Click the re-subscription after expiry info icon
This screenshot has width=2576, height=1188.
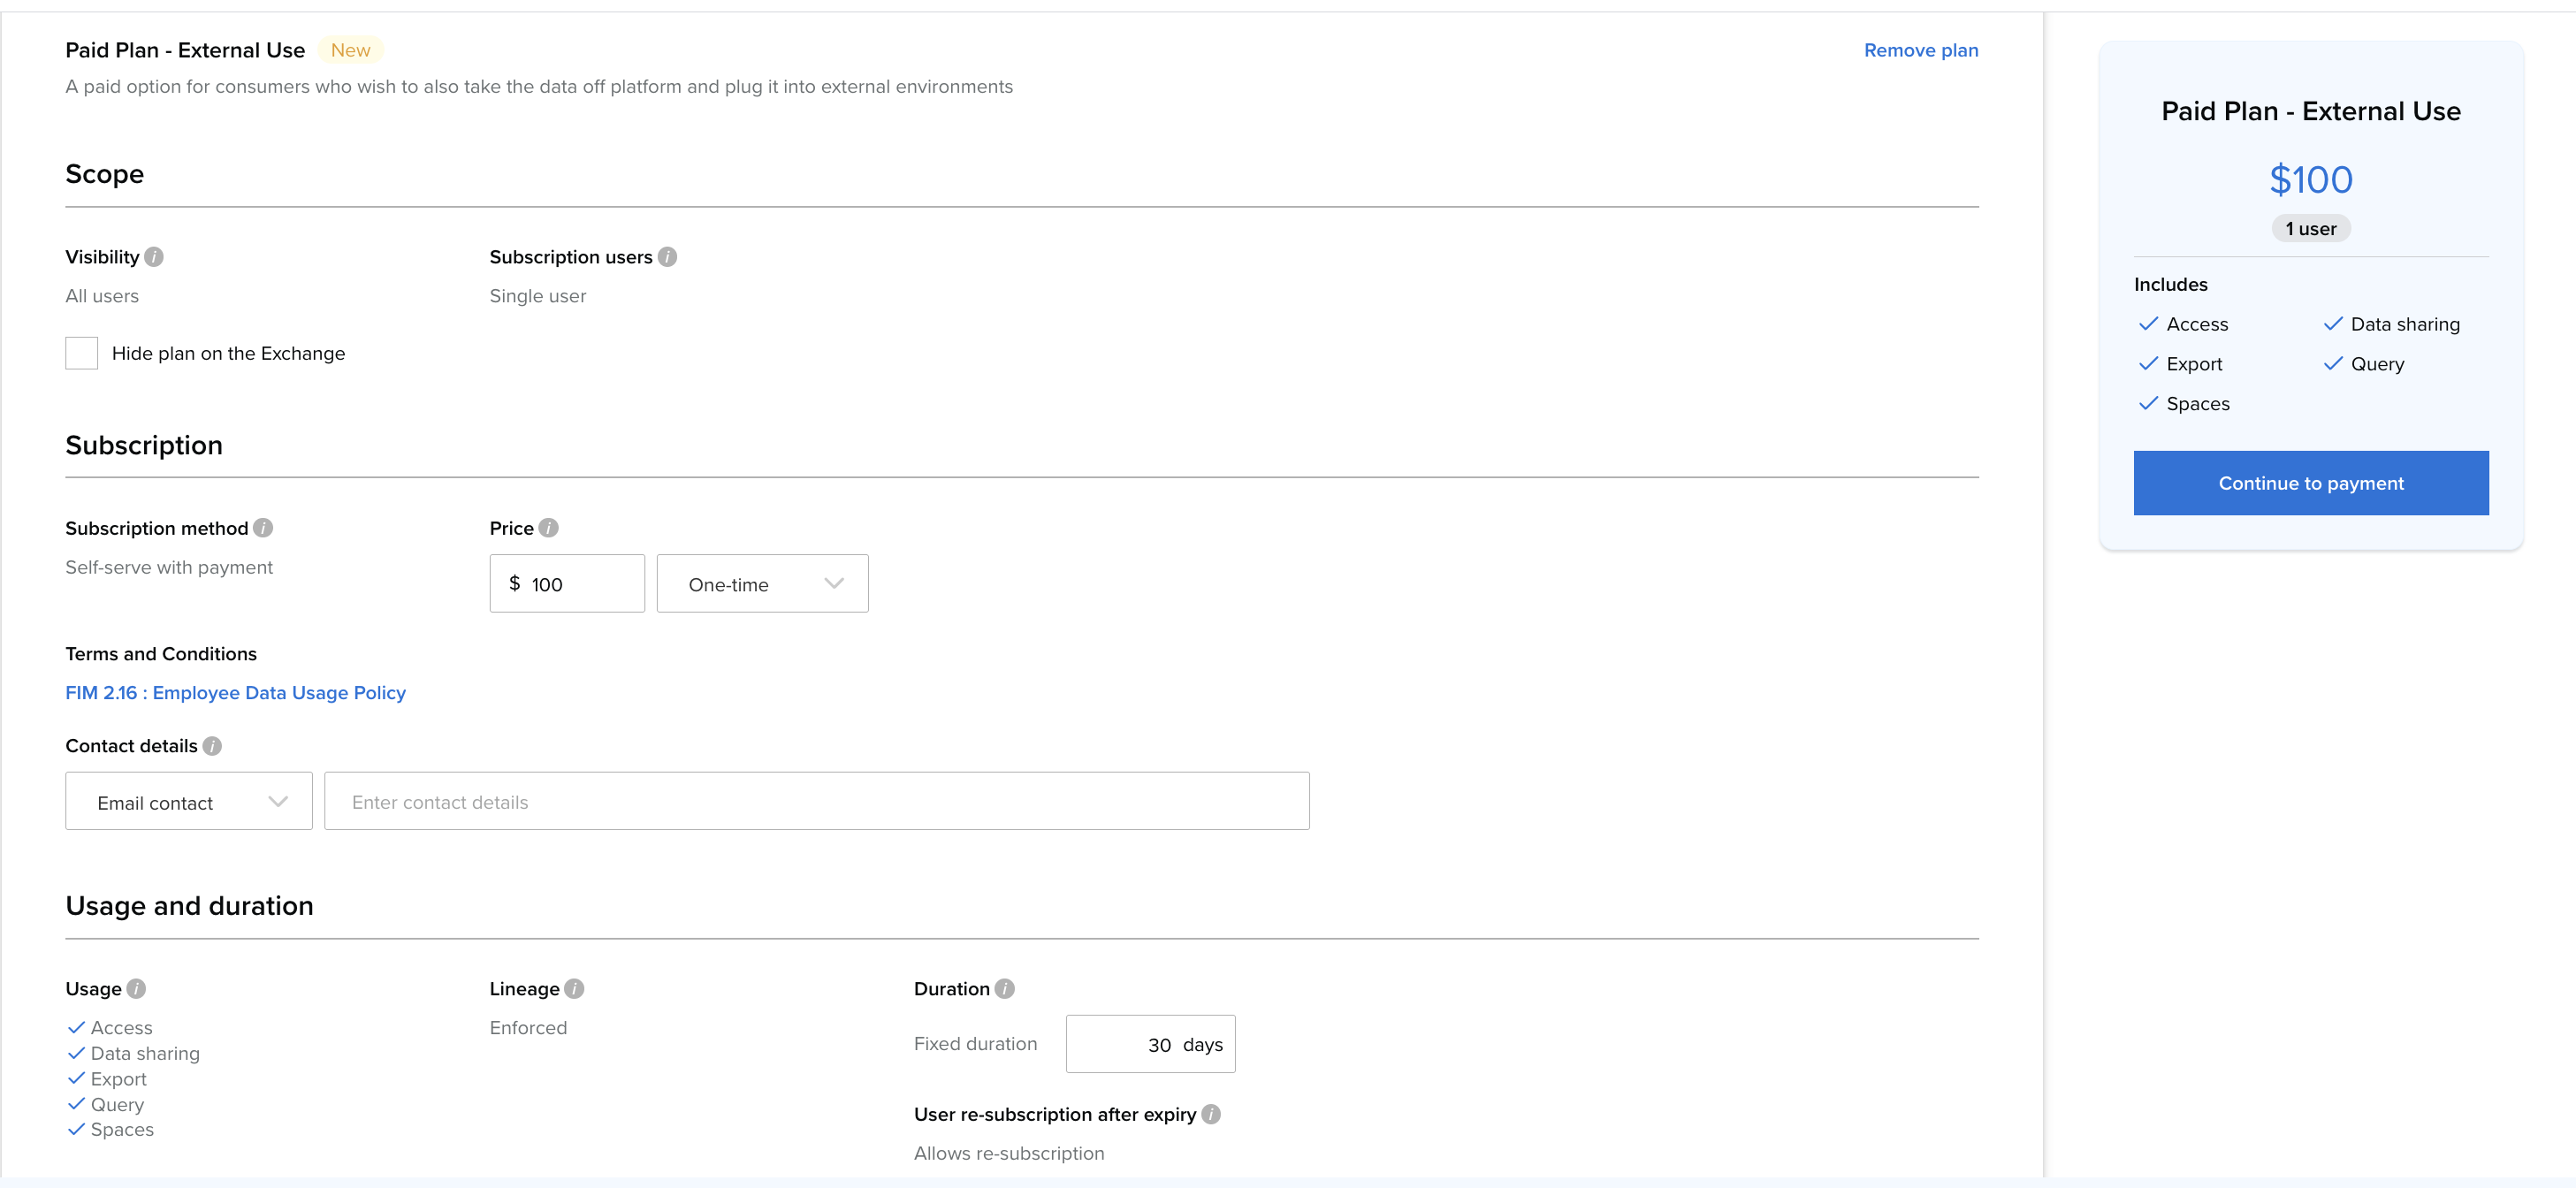click(1211, 1114)
